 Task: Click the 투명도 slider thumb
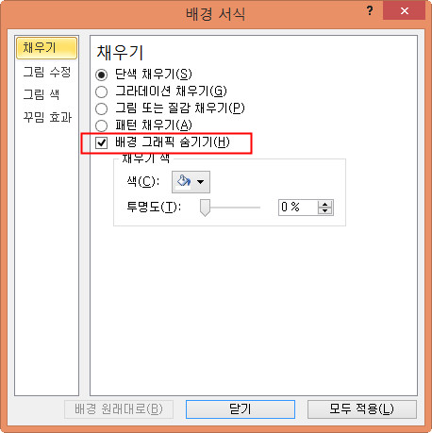coord(205,208)
